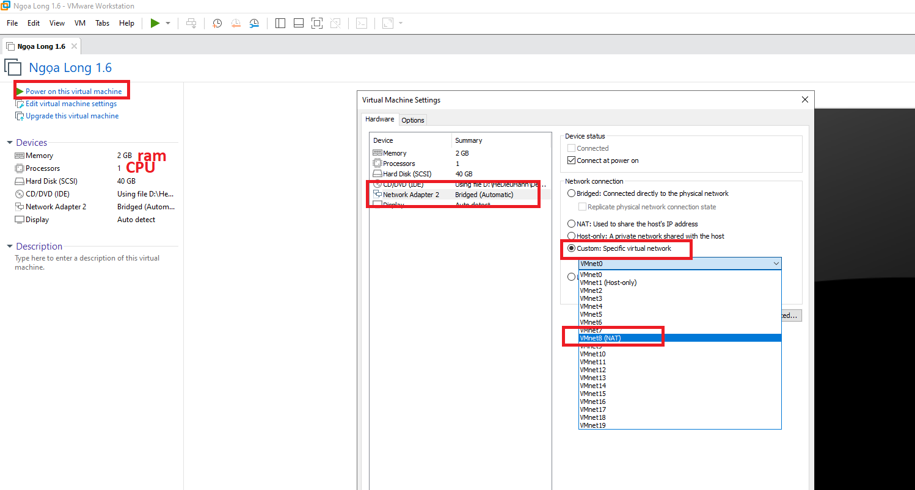Switch to the Options tab
Image resolution: width=915 pixels, height=490 pixels.
(x=413, y=120)
